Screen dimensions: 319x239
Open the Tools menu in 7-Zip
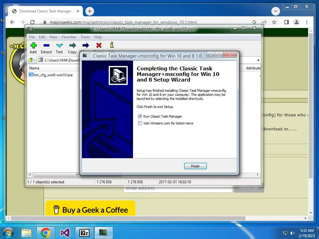coord(85,37)
